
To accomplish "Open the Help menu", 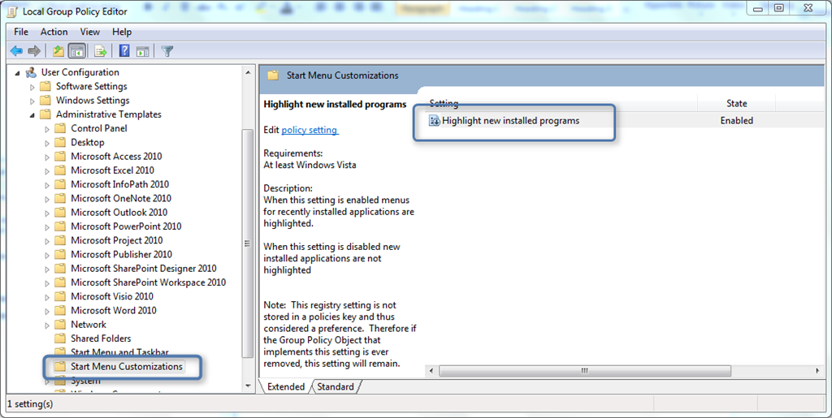I will [x=122, y=32].
